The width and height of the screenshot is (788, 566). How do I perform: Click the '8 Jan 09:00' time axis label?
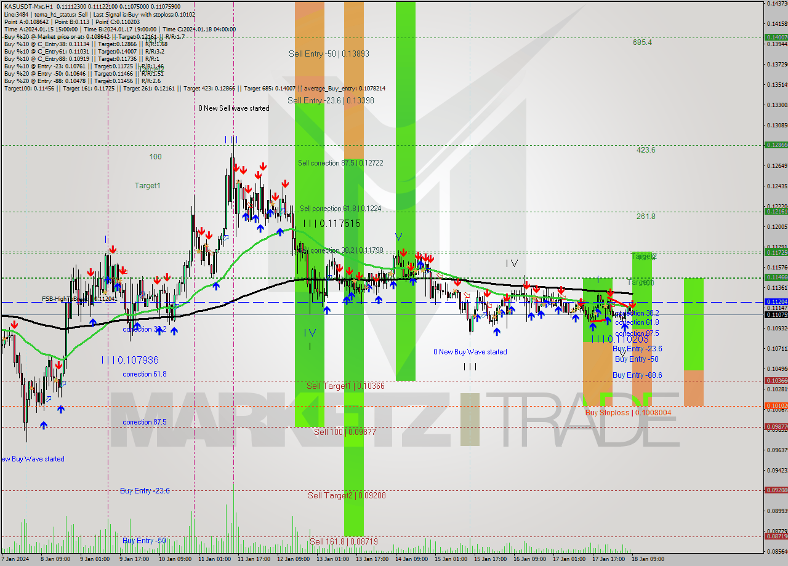tap(55, 559)
